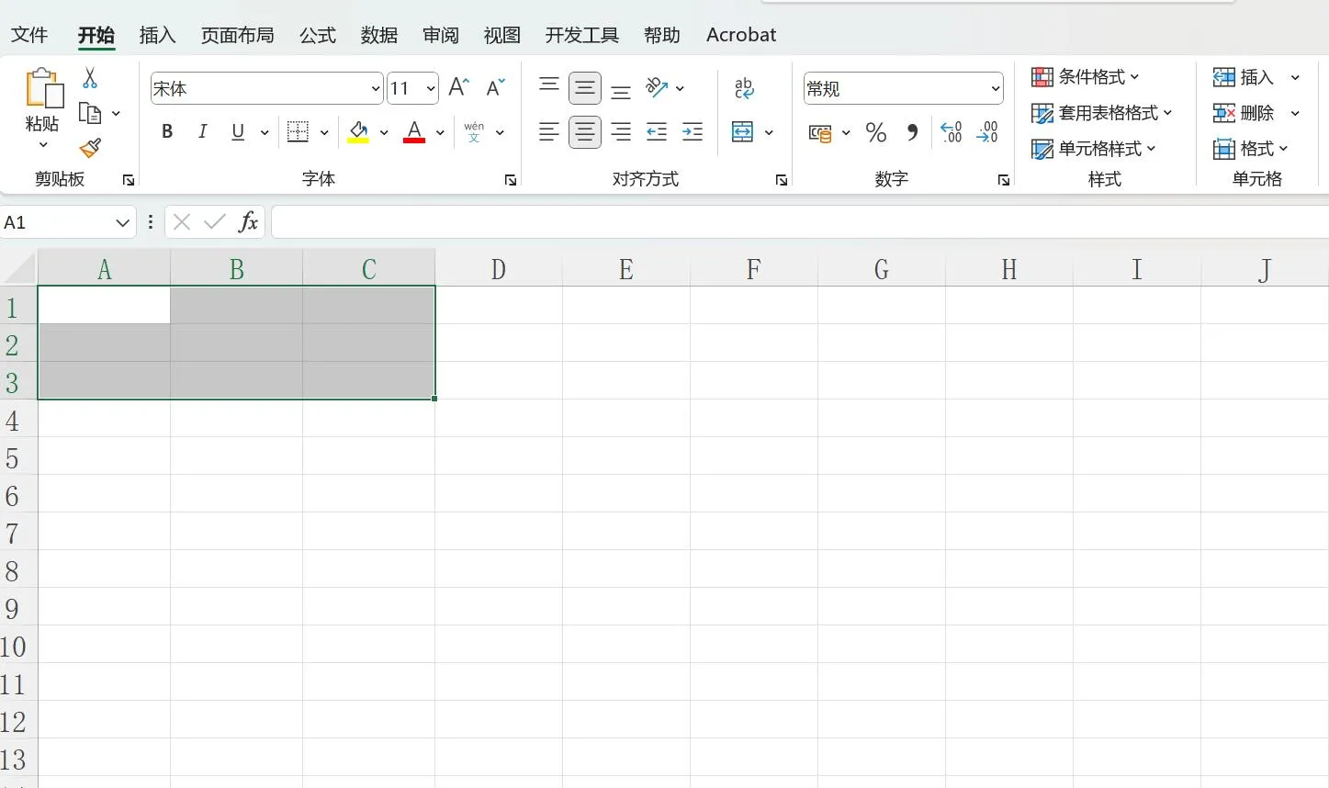The width and height of the screenshot is (1329, 788).
Task: Click the 套用表格格式 button
Action: [1102, 113]
